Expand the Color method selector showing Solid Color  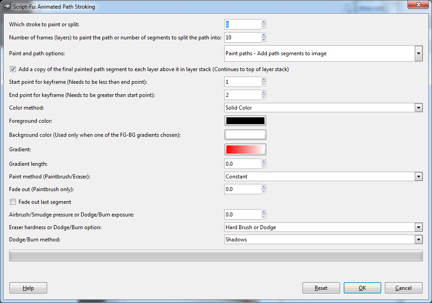pyautogui.click(x=418, y=107)
